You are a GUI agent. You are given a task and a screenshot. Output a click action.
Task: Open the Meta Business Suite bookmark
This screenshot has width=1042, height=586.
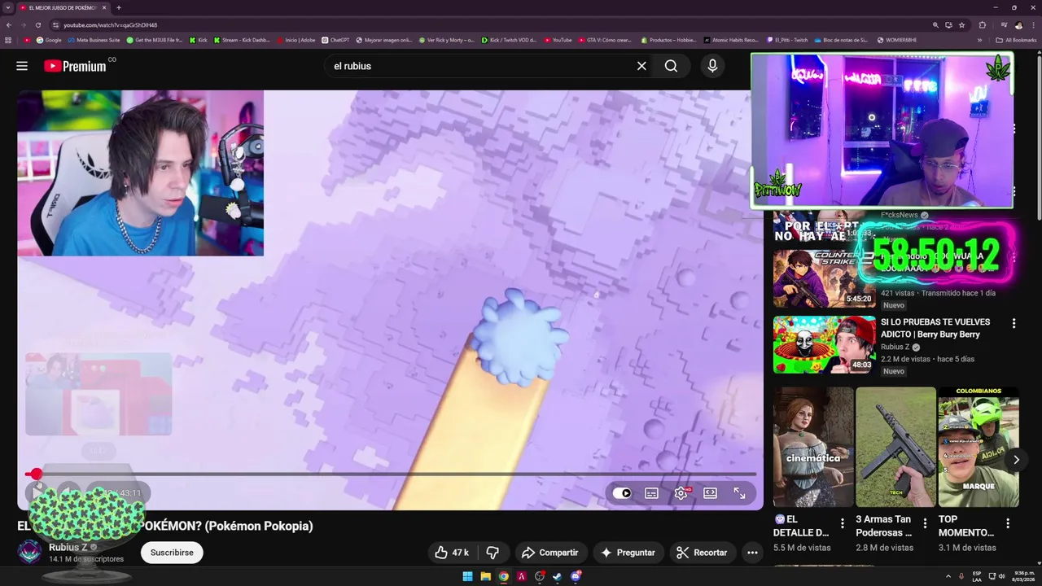(x=94, y=40)
